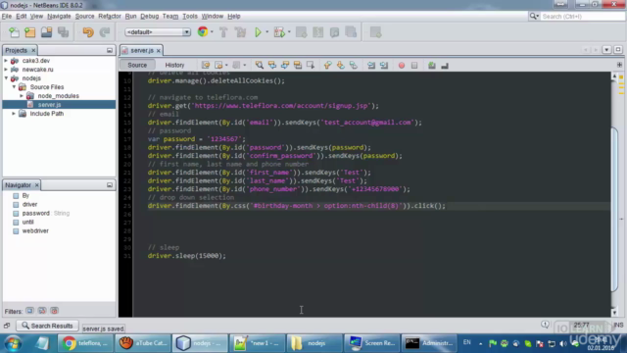Select webdriver item in Navigator
Image resolution: width=627 pixels, height=353 pixels.
[35, 230]
